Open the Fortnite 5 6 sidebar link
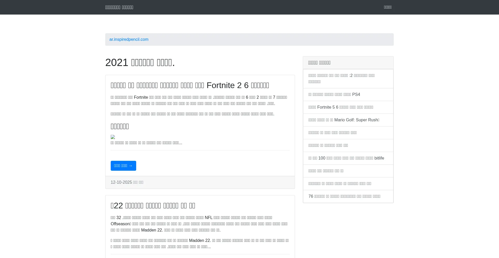Viewport: 499px width, 258px height. pos(340,107)
